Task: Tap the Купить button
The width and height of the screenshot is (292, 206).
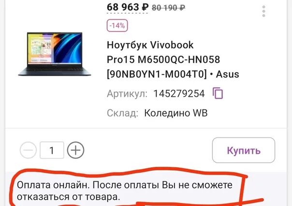Action: 243,150
